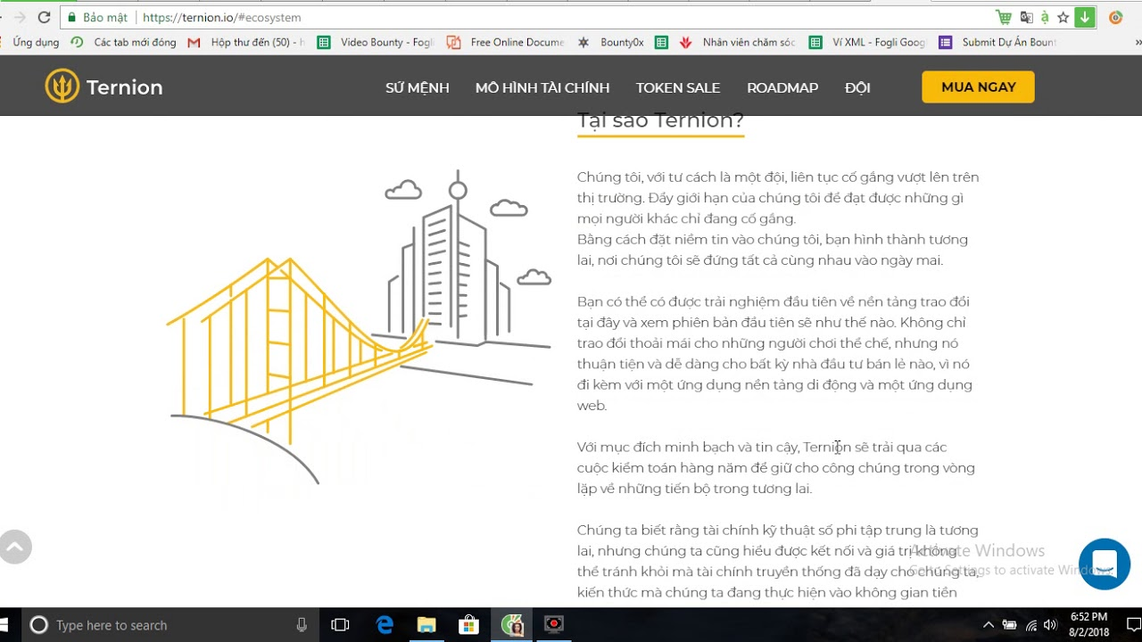
Task: Go to MÔ HÌNH TÀI CHÍNH section
Action: (542, 87)
